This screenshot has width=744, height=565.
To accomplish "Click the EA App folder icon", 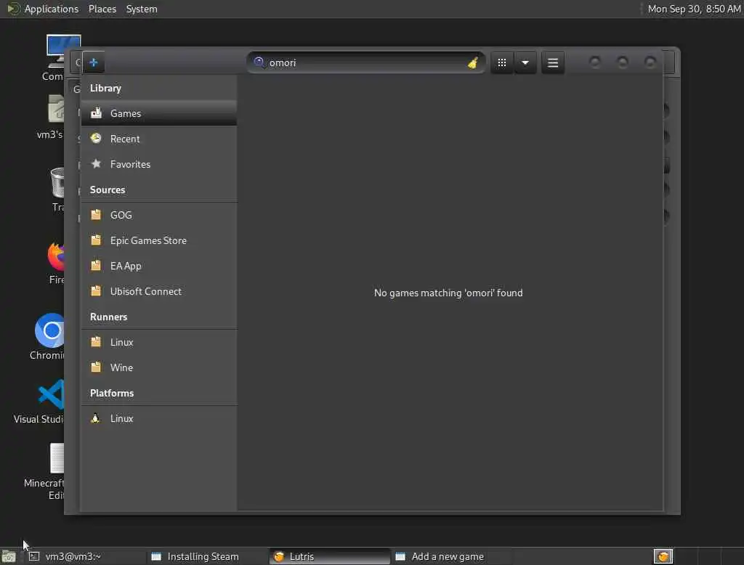I will (x=97, y=265).
